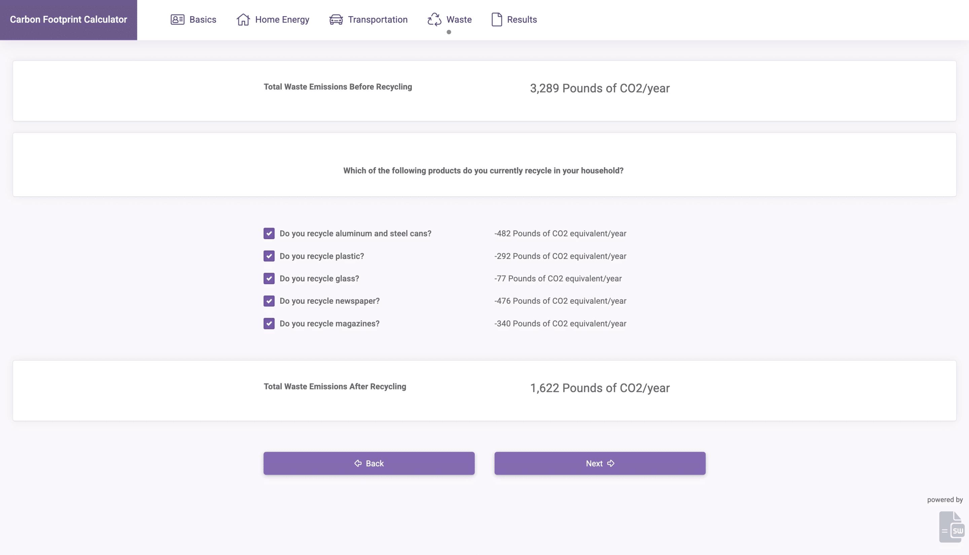Click the Home Energy house icon
The height and width of the screenshot is (555, 969).
(x=243, y=20)
